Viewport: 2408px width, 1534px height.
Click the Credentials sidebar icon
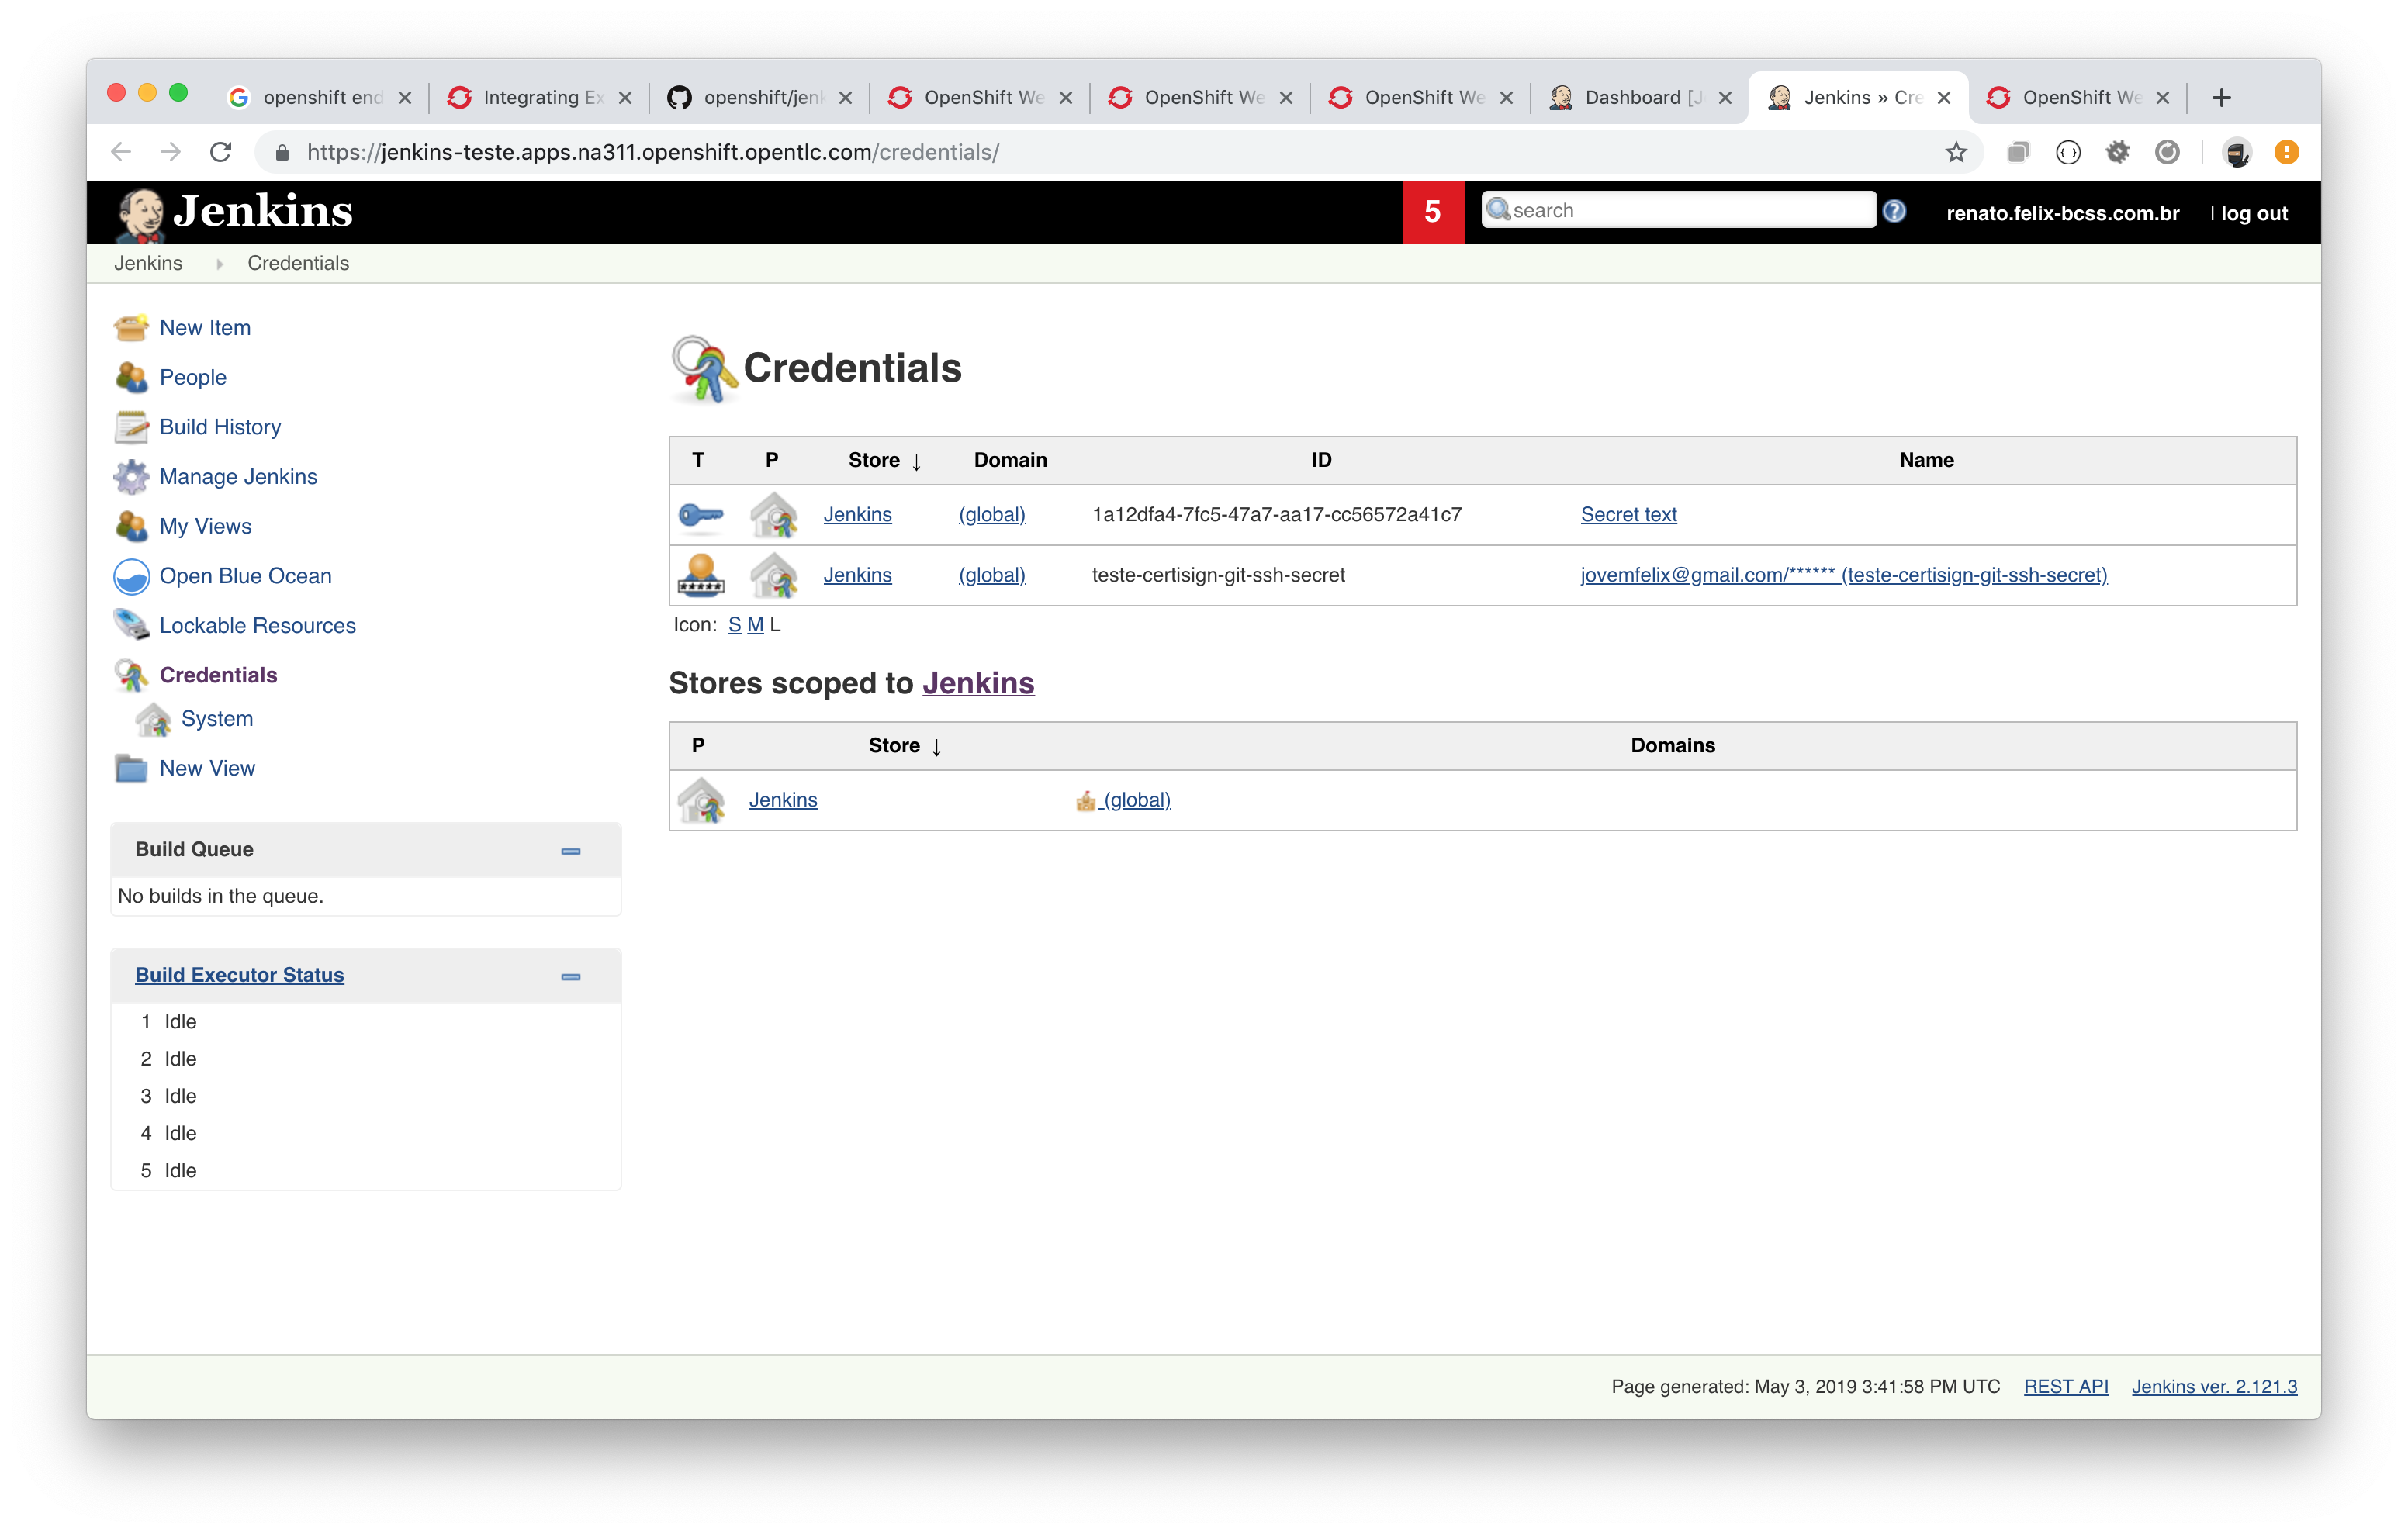coord(133,675)
